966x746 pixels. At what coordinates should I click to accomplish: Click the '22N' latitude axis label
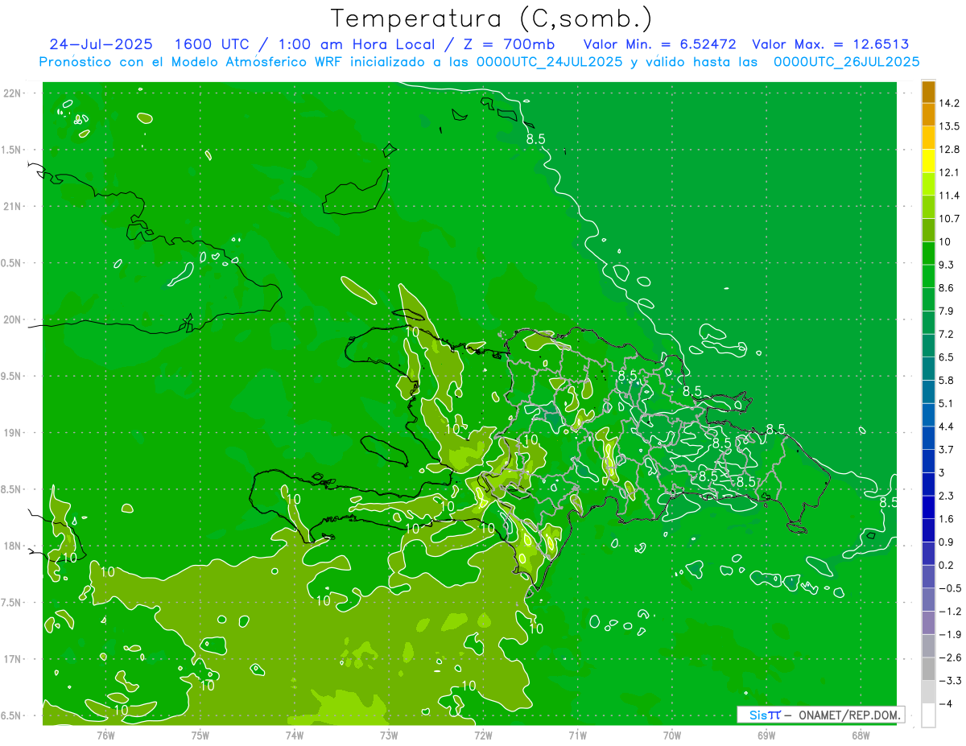14,93
